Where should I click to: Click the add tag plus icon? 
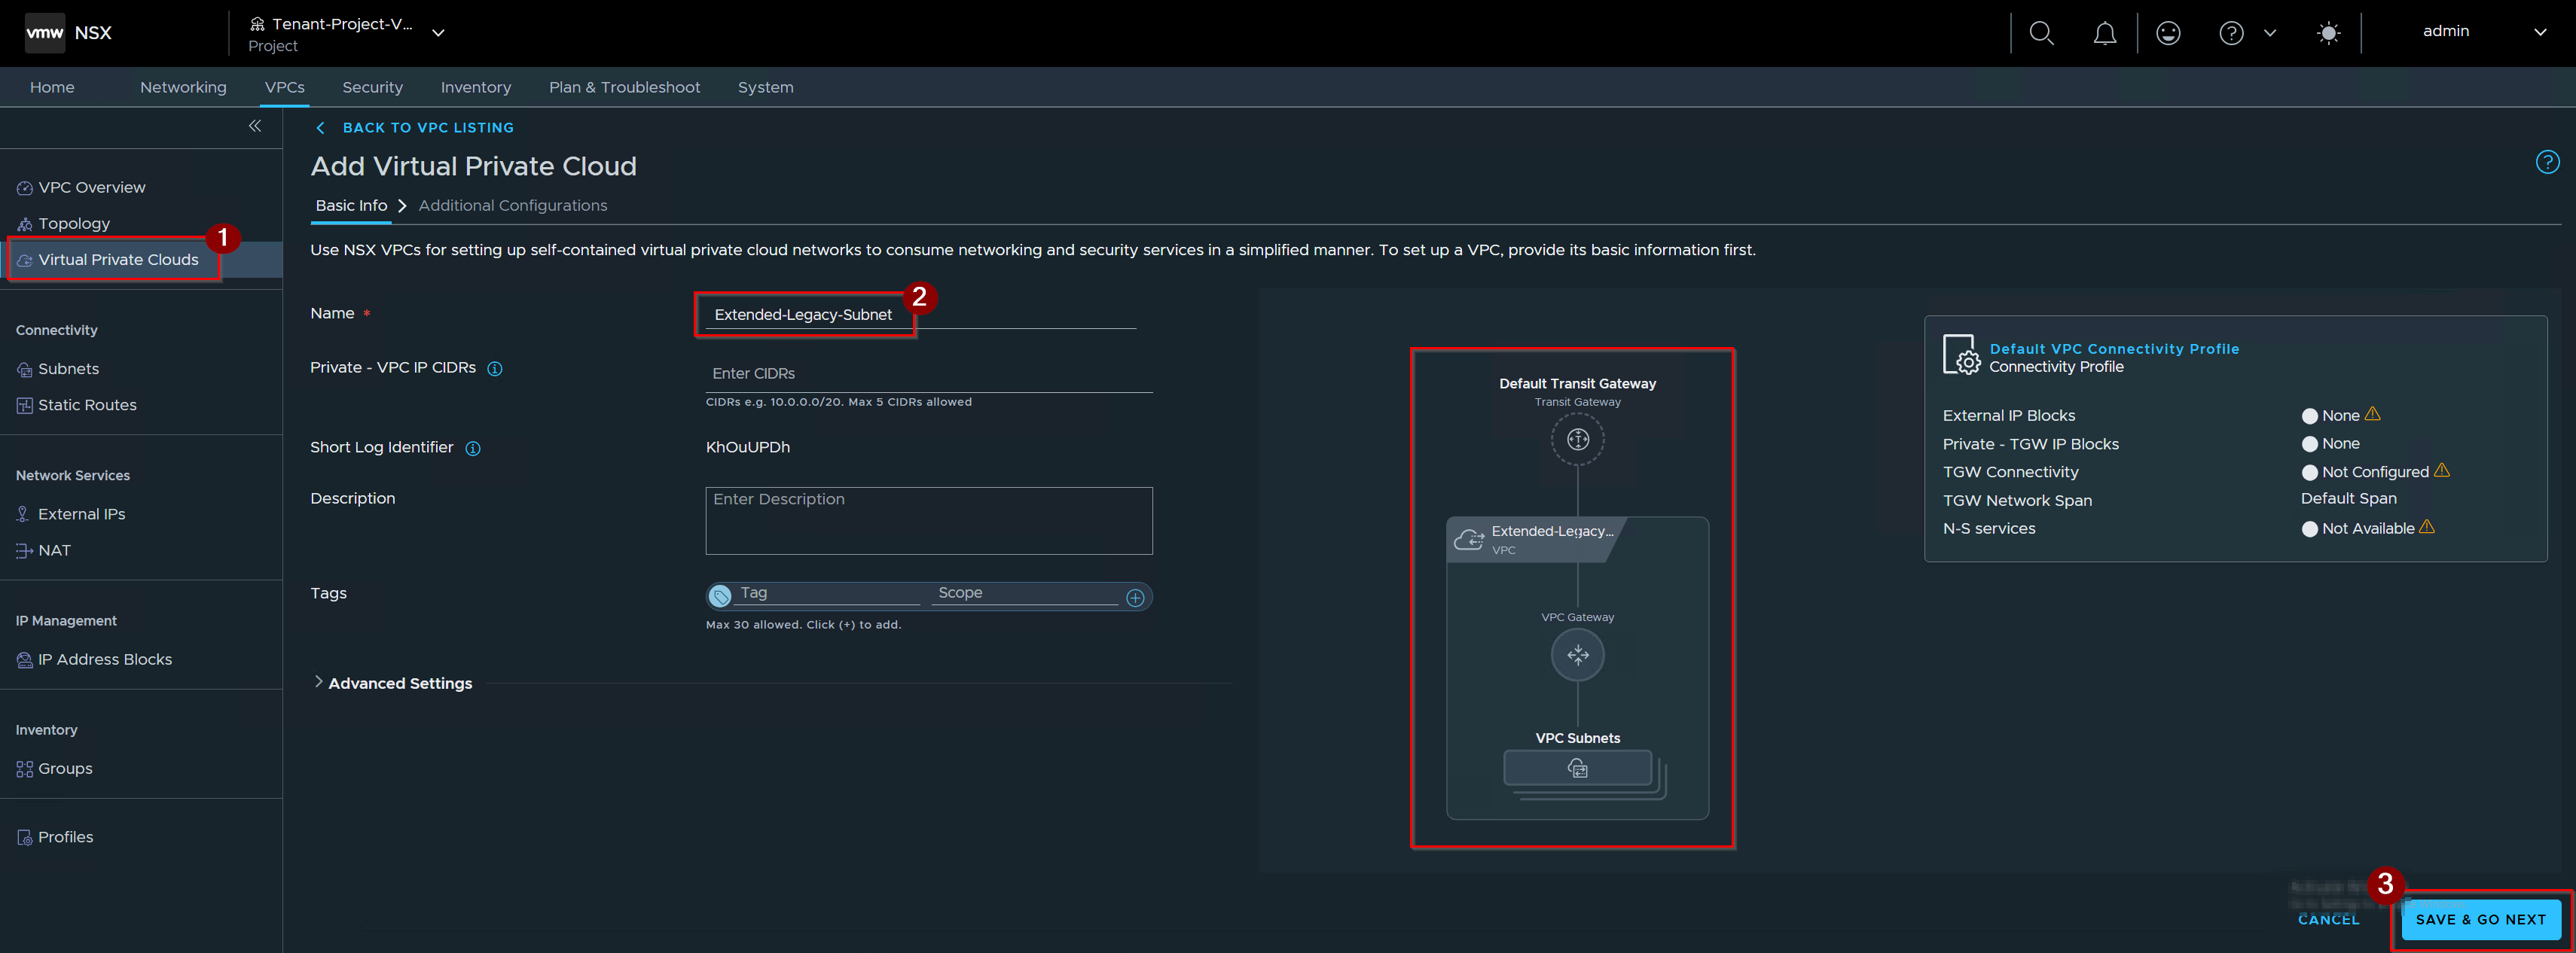(x=1135, y=598)
